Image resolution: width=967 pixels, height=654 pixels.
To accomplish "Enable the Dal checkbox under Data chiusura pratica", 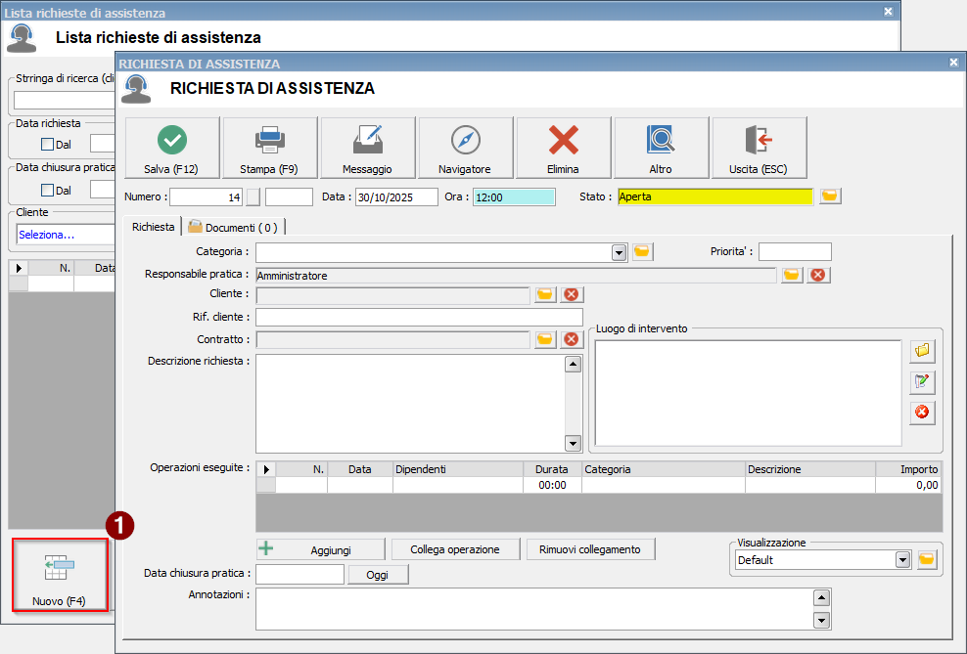I will tap(47, 190).
